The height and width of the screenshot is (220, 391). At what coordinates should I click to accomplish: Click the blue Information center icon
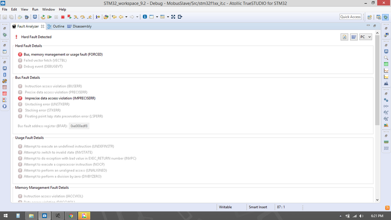(x=145, y=17)
